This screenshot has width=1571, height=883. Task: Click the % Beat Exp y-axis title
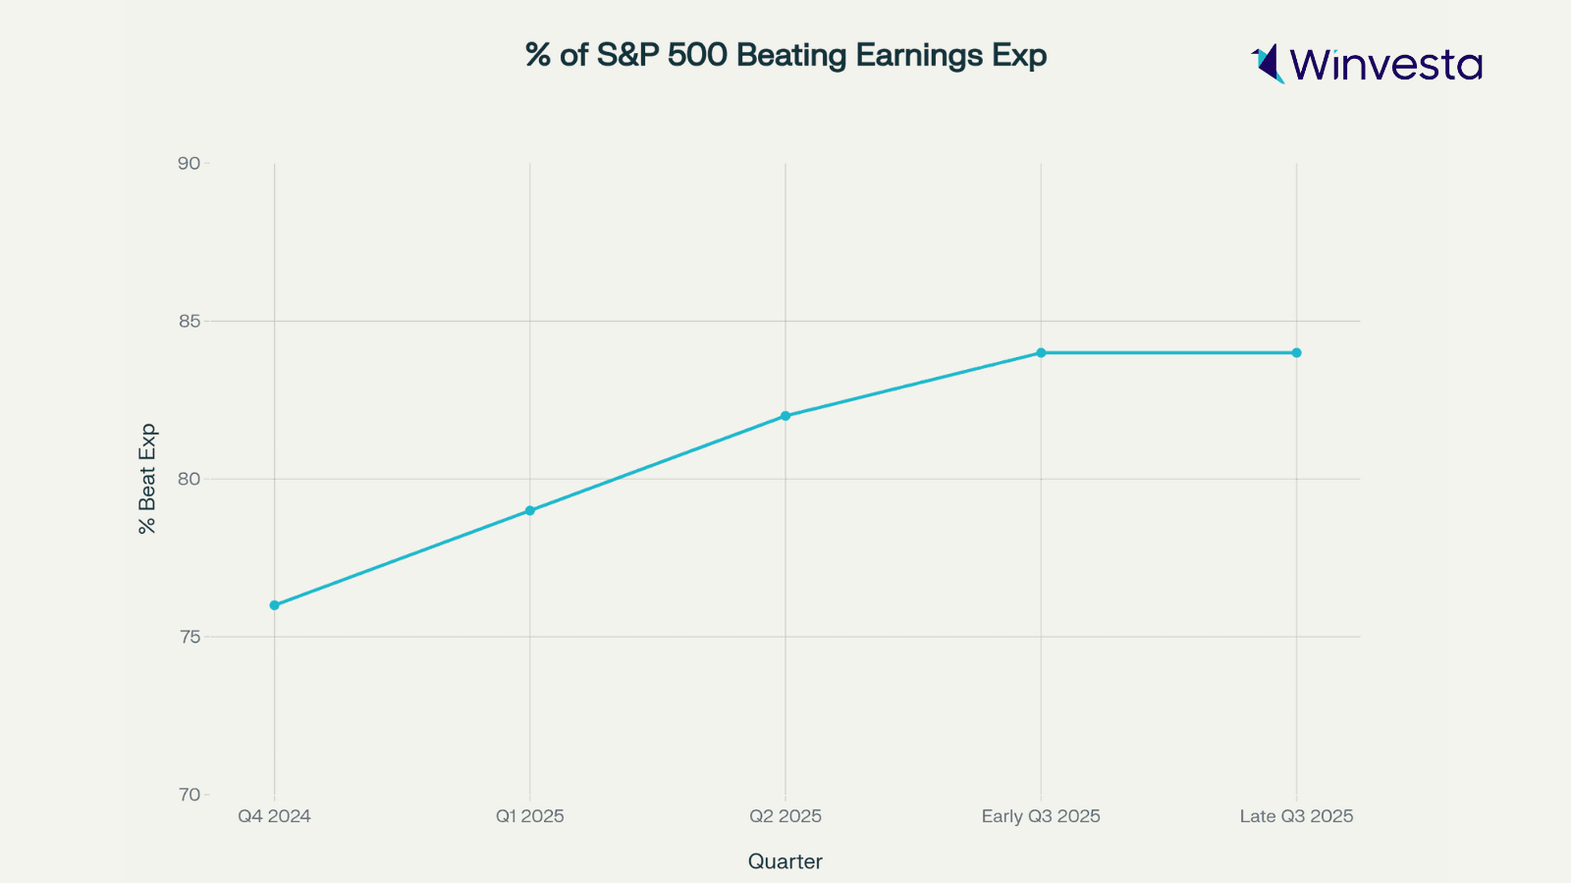[147, 479]
